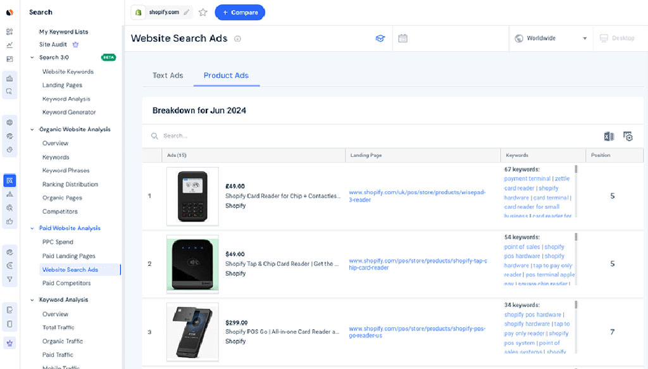
Task: Switch to the Text Ads tab
Action: pos(168,75)
